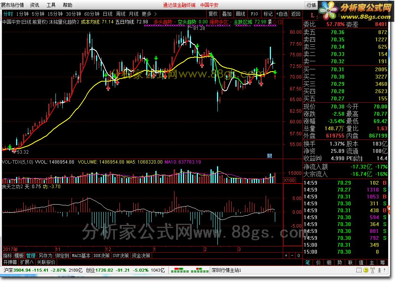Switch to 月线 monthly chart
The height and width of the screenshot is (282, 395).
[x=134, y=14]
